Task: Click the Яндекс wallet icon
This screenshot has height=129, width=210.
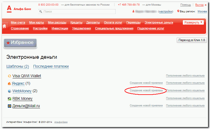Action: click(9, 84)
